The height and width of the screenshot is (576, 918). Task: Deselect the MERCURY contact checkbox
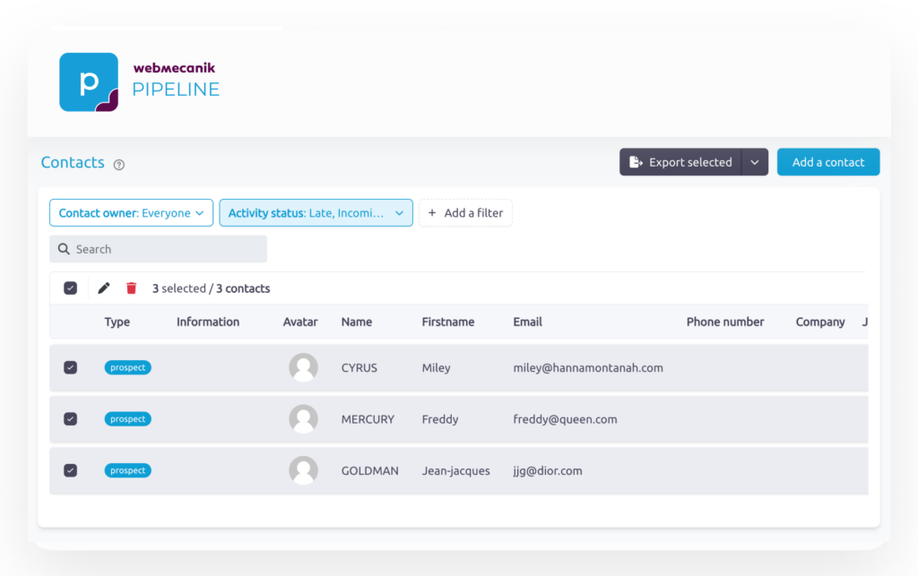pyautogui.click(x=71, y=419)
